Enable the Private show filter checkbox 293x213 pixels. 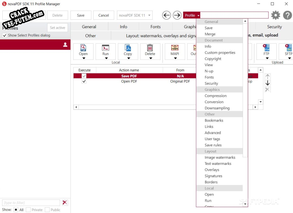[28, 210]
